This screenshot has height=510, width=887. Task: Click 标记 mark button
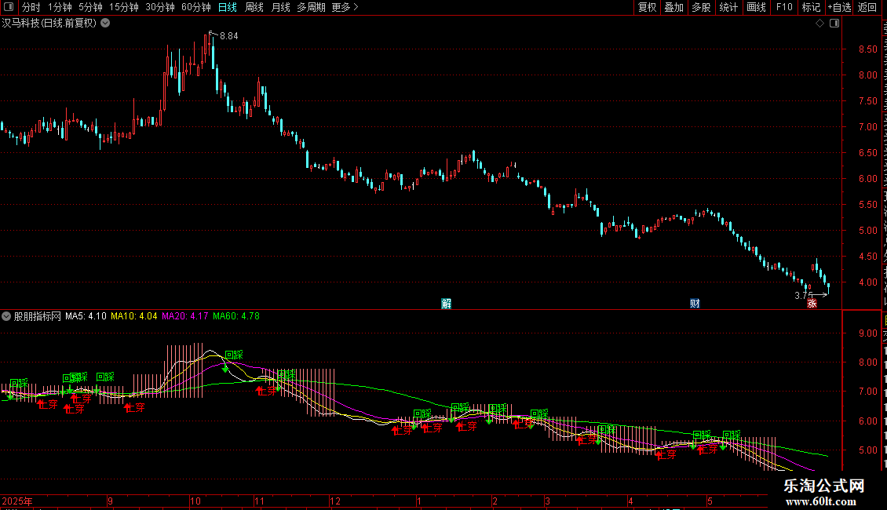(x=811, y=7)
